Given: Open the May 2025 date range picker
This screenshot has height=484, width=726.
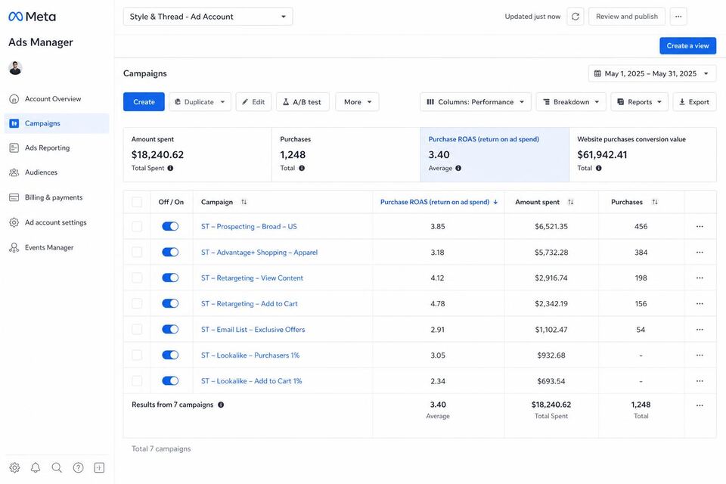Looking at the screenshot, I should coord(652,73).
